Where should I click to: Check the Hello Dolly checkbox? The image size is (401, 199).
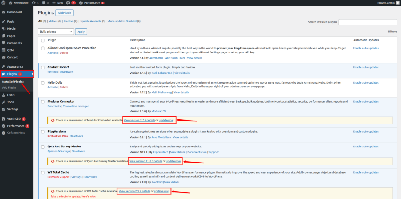point(43,83)
